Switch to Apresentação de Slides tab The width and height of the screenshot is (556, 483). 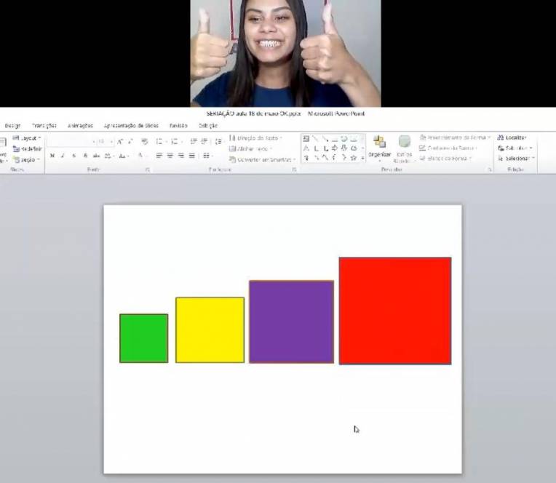[131, 125]
